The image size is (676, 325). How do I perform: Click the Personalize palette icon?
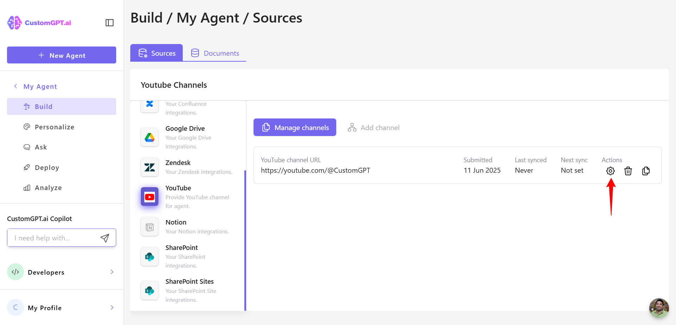click(27, 127)
